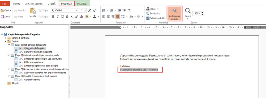This screenshot has width=266, height=98.
Task: Open Trova find tool
Action: pyautogui.click(x=151, y=9)
